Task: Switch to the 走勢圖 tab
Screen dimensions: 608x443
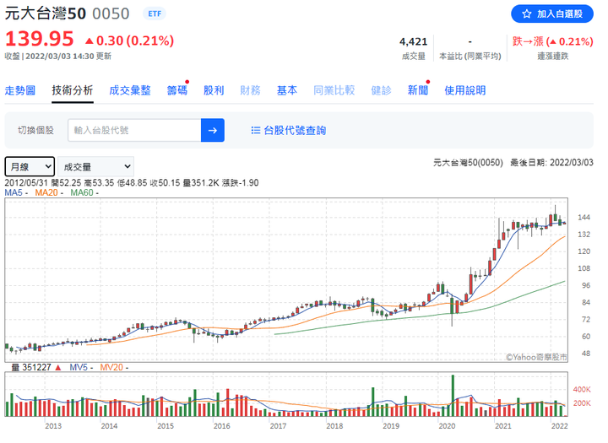Action: [19, 90]
